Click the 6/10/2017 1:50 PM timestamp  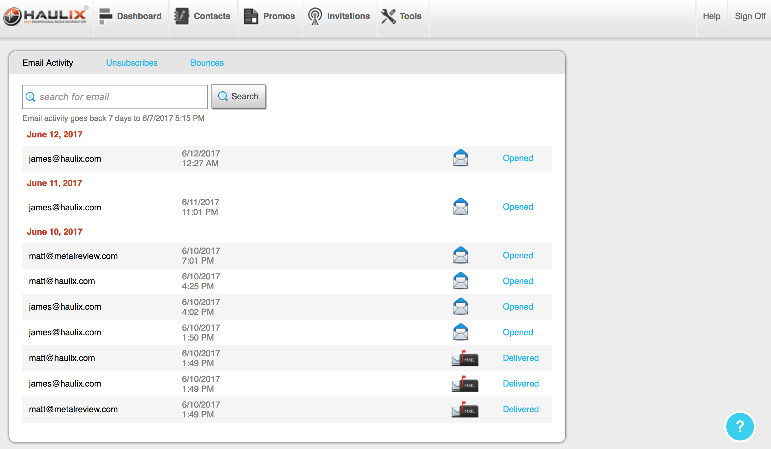(201, 333)
